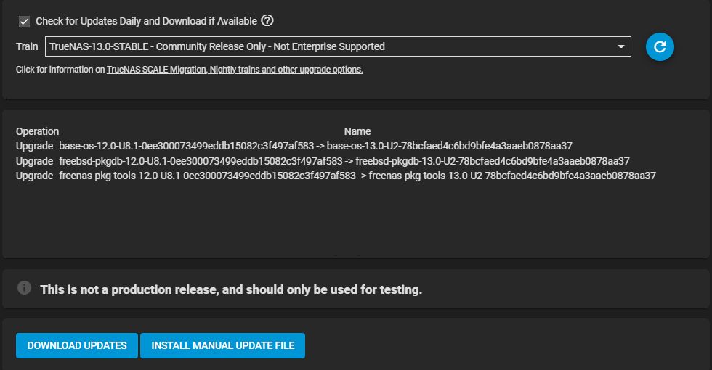Click Upgrade operation cell in base-os row
The width and height of the screenshot is (712, 370).
click(35, 146)
